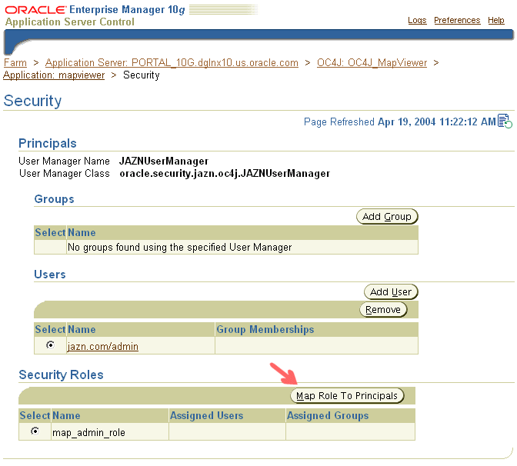Screen dimensions: 517x466
Task: Return to Application: mapviewer breadcrumb
Action: pos(54,75)
